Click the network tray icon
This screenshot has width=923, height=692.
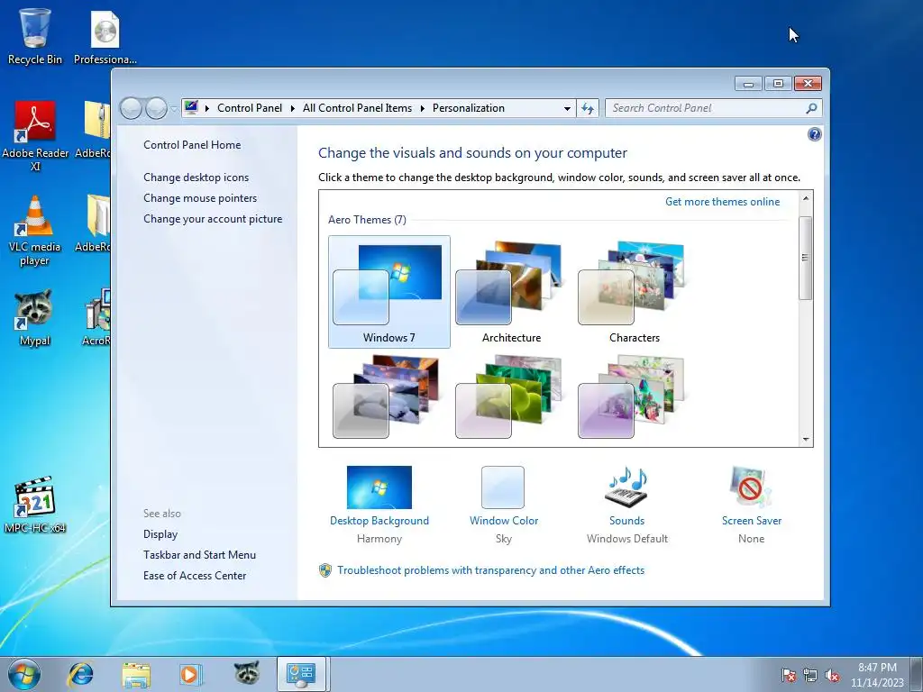pos(810,675)
